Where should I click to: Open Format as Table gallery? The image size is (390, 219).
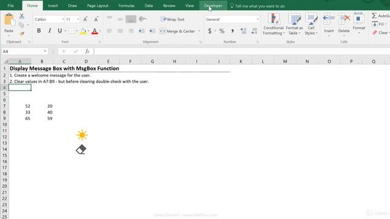coord(294,24)
